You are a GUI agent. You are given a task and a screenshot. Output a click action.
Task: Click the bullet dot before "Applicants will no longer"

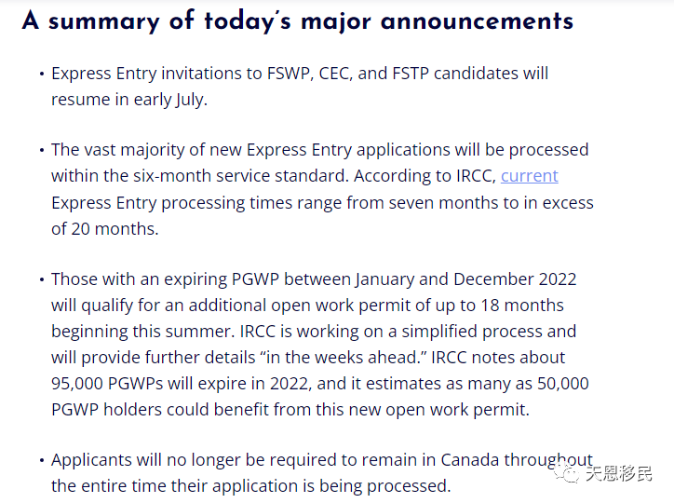42,460
